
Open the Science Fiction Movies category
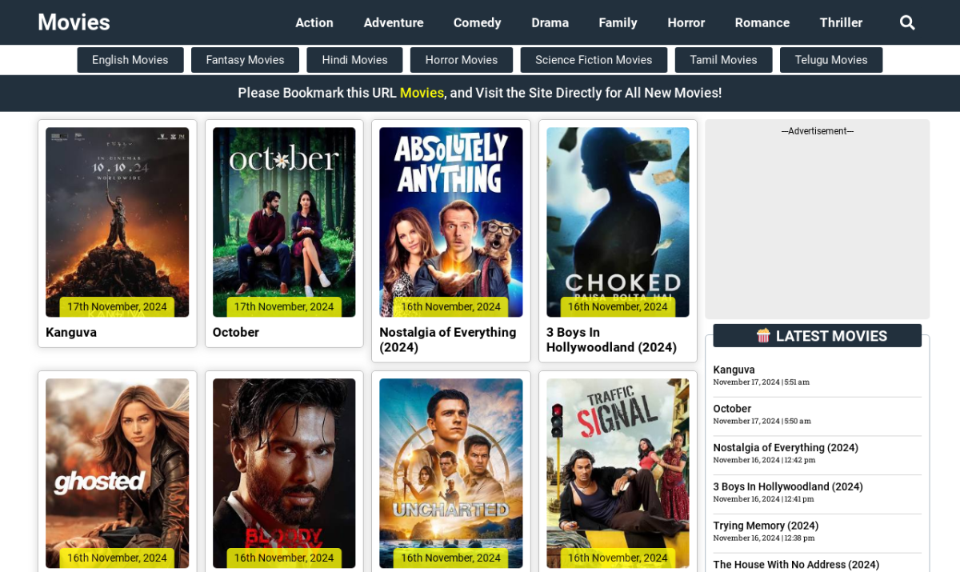[594, 59]
